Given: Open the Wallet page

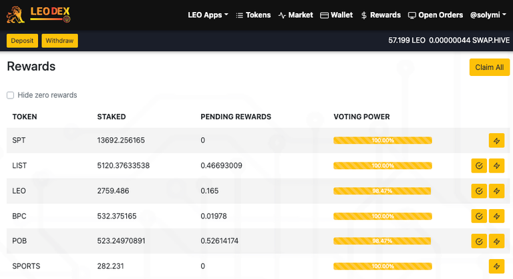Looking at the screenshot, I should (337, 15).
